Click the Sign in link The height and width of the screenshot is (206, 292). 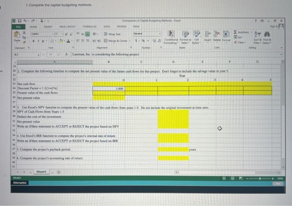274,26
